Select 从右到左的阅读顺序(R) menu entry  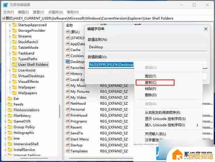(x=163, y=112)
